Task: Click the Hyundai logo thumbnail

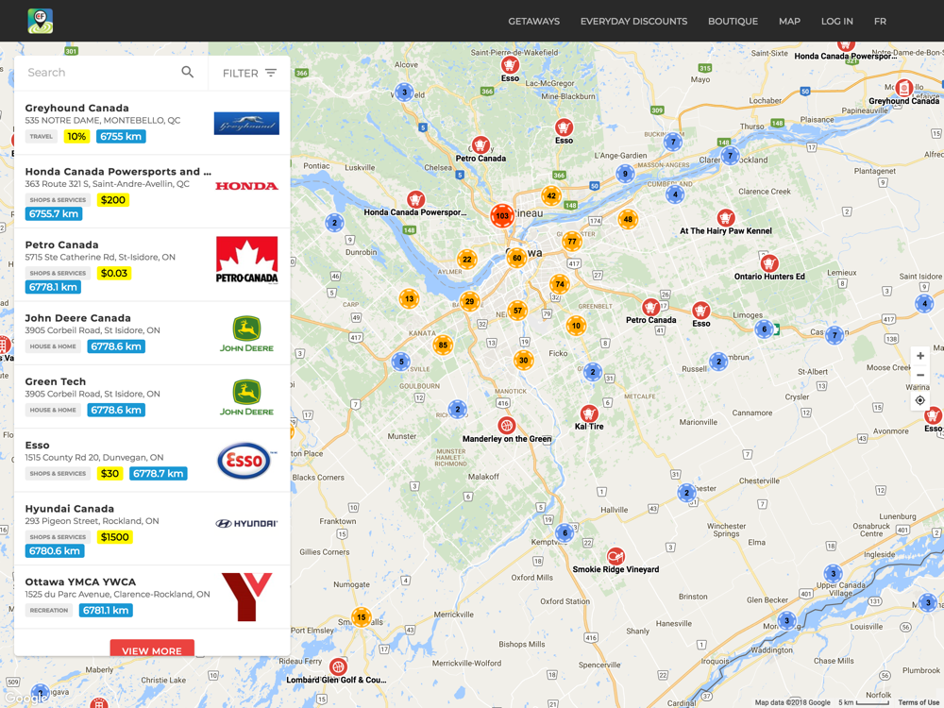Action: coord(246,524)
